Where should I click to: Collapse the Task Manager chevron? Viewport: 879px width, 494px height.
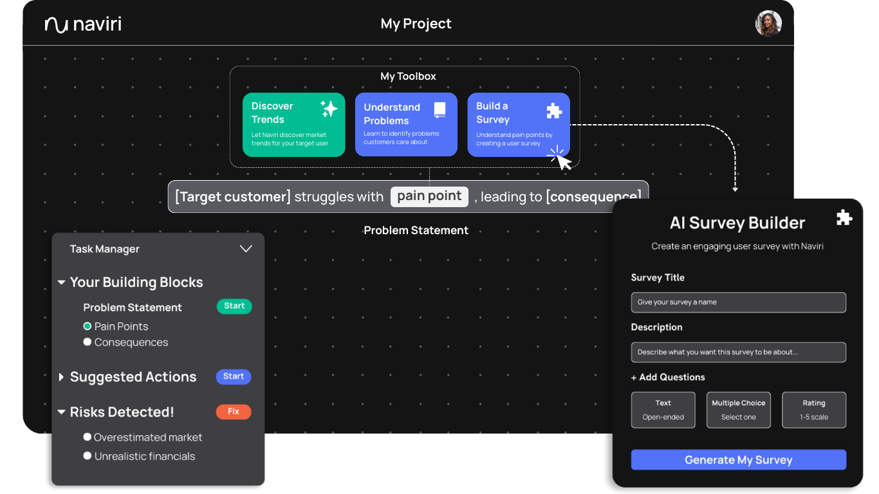[246, 249]
